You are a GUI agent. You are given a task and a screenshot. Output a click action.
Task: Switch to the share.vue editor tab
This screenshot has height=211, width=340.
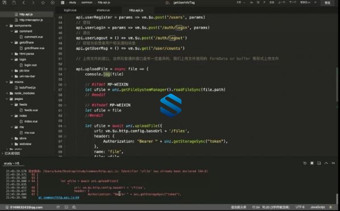point(103,10)
